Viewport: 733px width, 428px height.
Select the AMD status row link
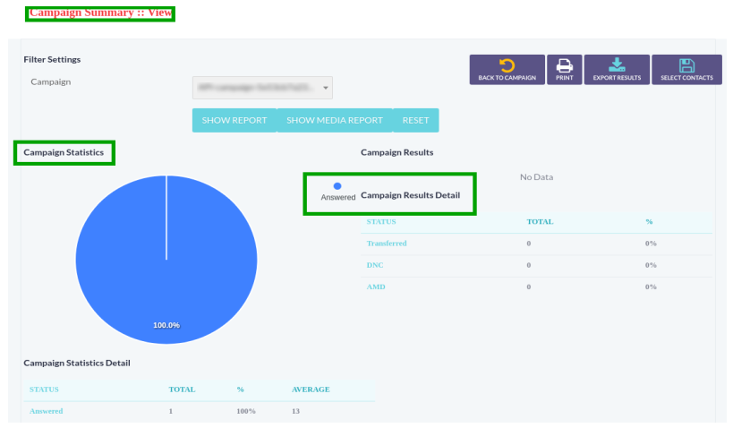[376, 287]
